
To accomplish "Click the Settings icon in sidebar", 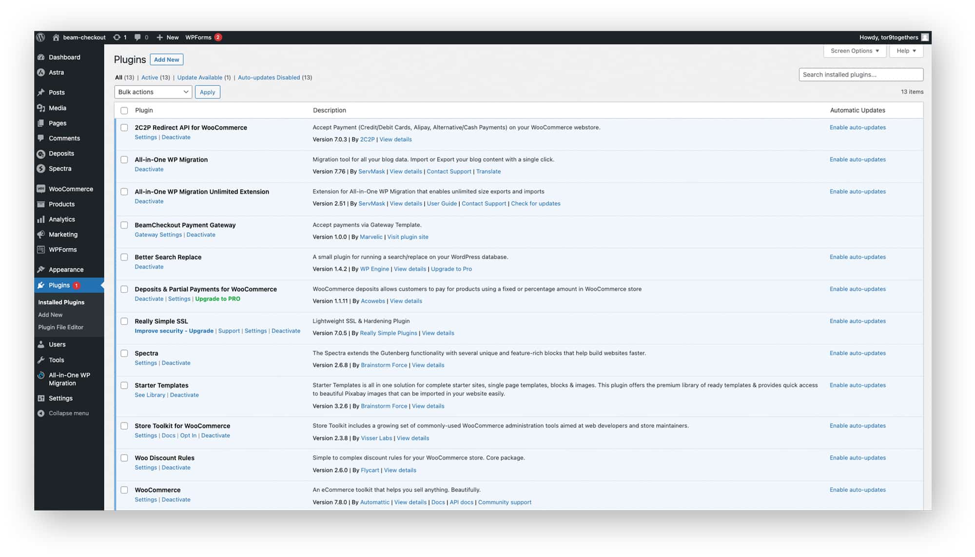I will [41, 398].
